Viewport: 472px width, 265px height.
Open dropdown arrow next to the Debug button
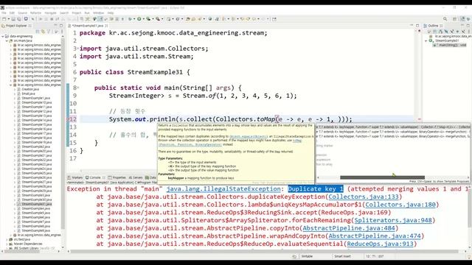(x=133, y=19)
